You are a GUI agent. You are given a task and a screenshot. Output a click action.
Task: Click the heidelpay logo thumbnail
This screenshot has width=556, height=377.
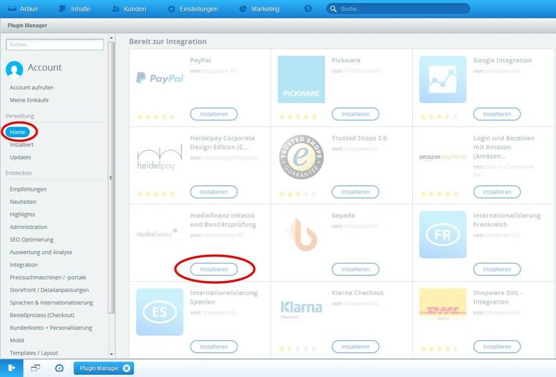[x=160, y=158]
